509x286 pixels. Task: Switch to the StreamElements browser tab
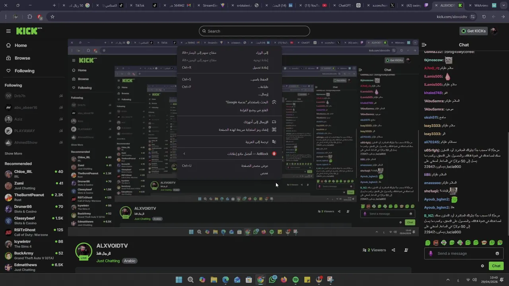[210, 6]
